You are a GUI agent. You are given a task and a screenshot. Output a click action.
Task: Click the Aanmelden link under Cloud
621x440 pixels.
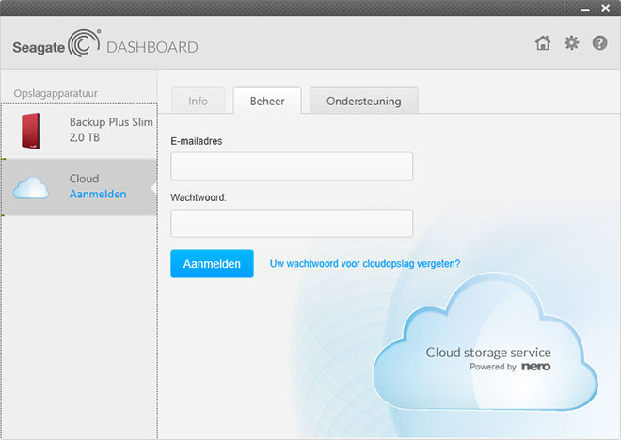pos(98,194)
